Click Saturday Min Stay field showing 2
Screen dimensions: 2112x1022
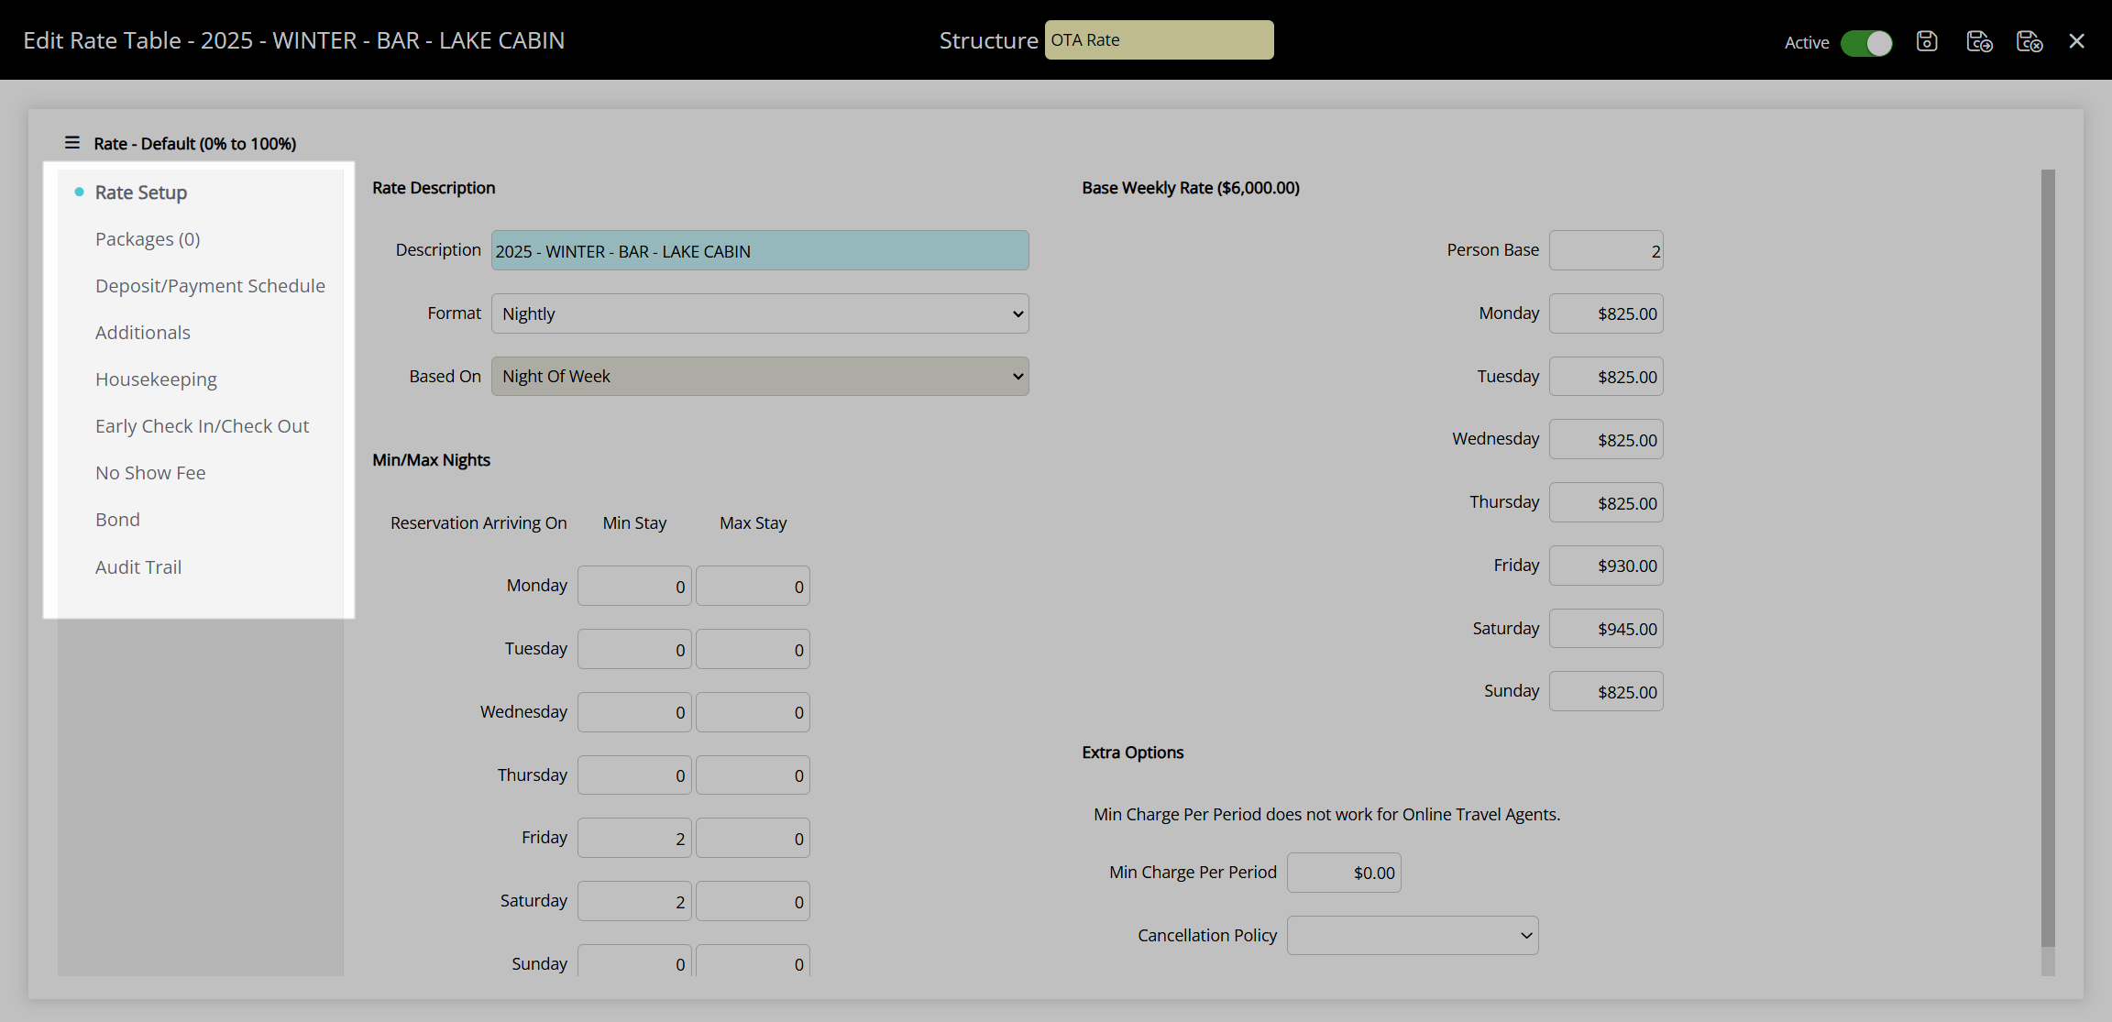(634, 901)
